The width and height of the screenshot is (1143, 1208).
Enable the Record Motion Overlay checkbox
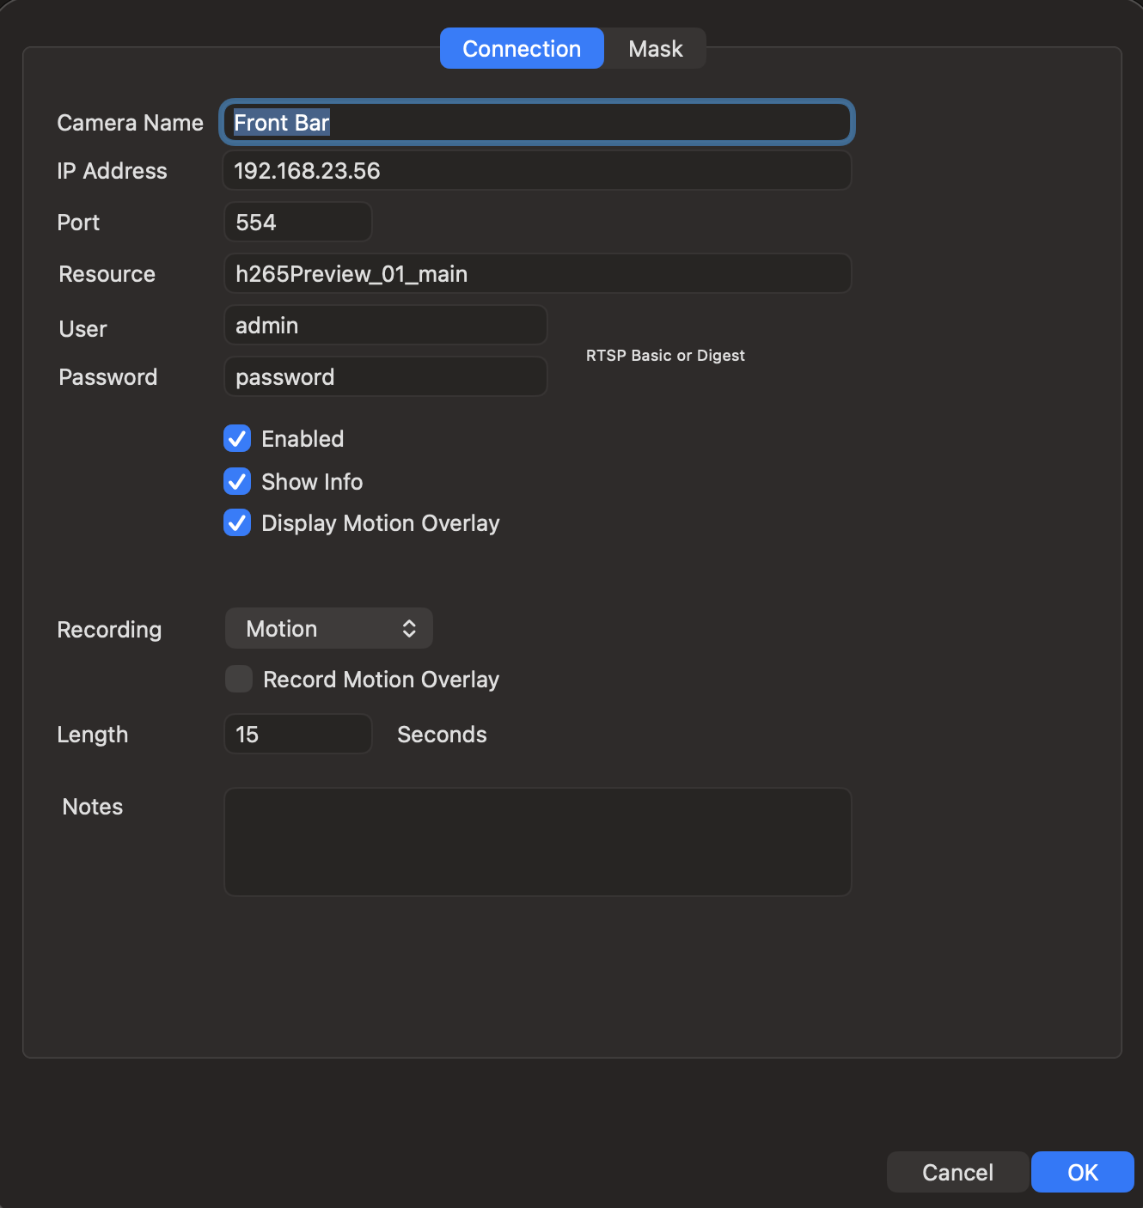239,680
